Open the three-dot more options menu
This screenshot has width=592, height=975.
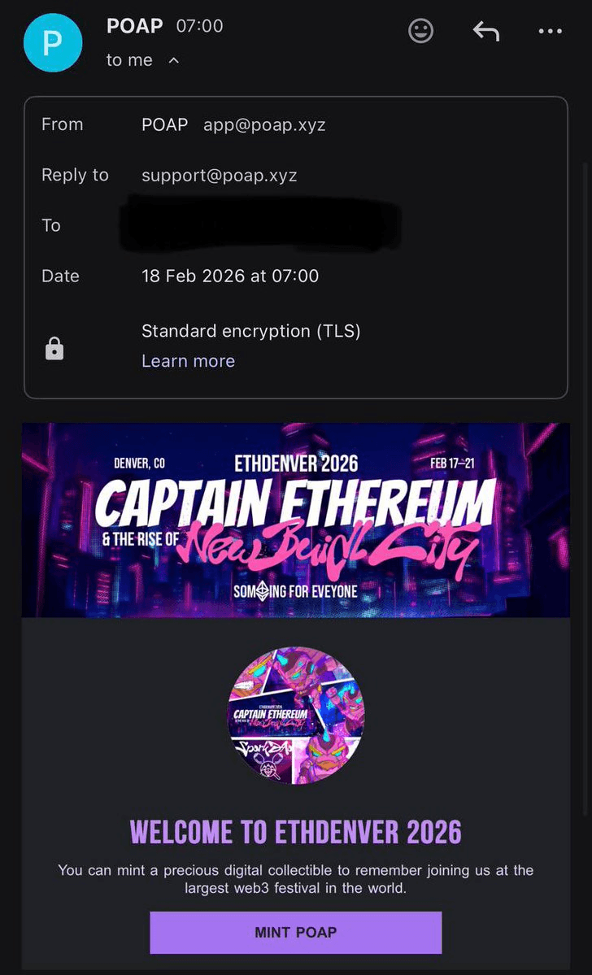[x=550, y=32]
